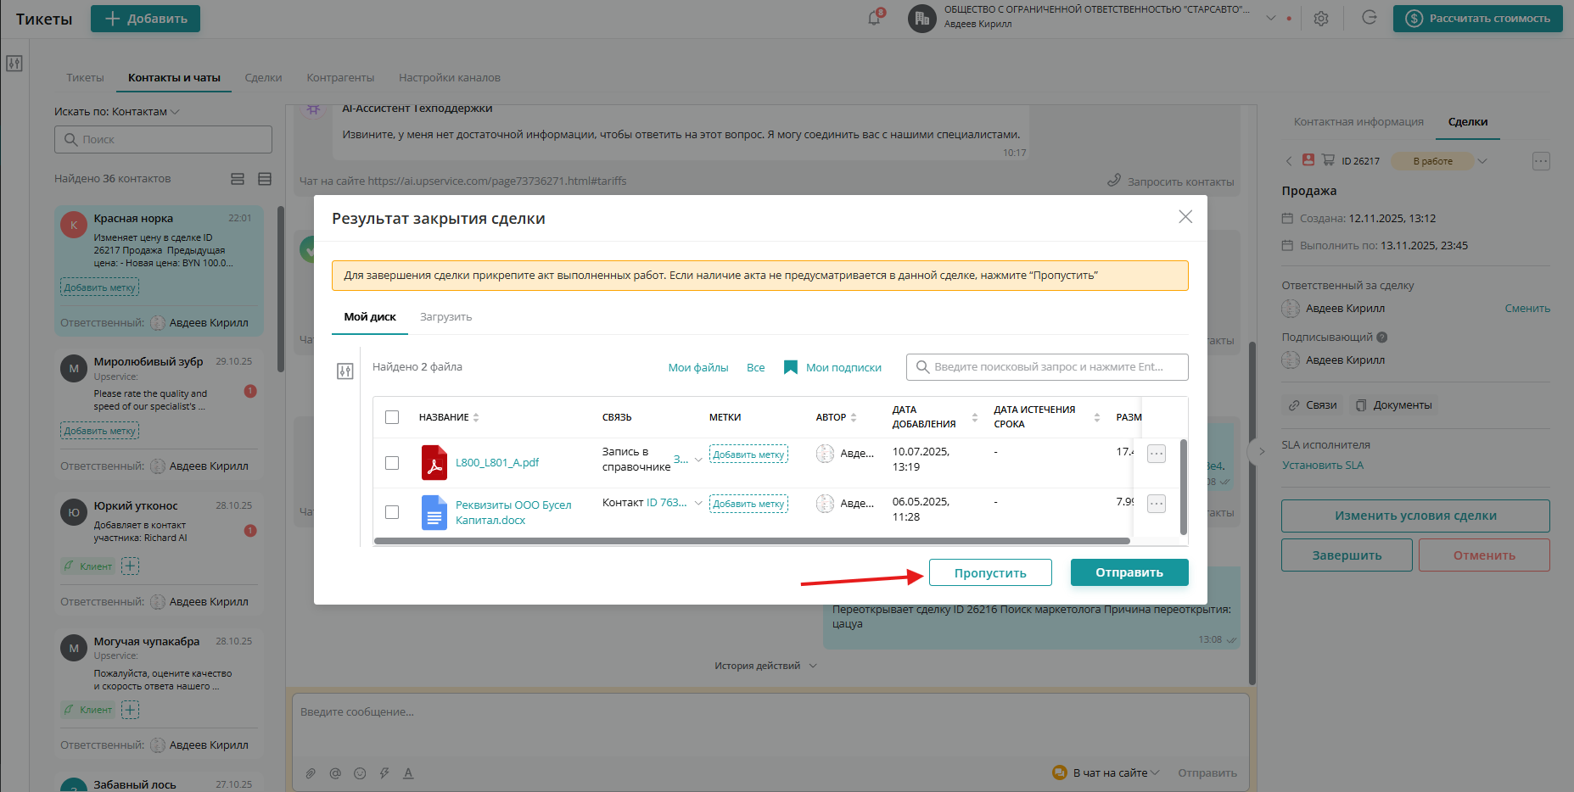Click the paperclip attach icon in chat

pyautogui.click(x=311, y=773)
